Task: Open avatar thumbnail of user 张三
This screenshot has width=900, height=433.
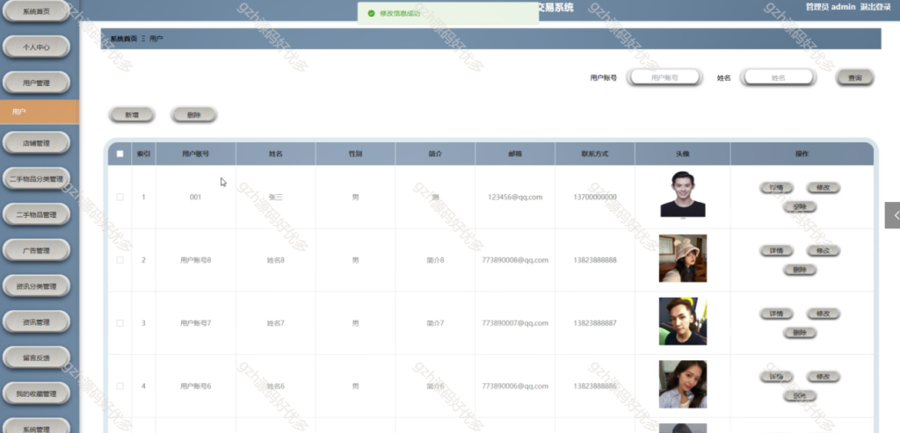Action: click(x=682, y=194)
